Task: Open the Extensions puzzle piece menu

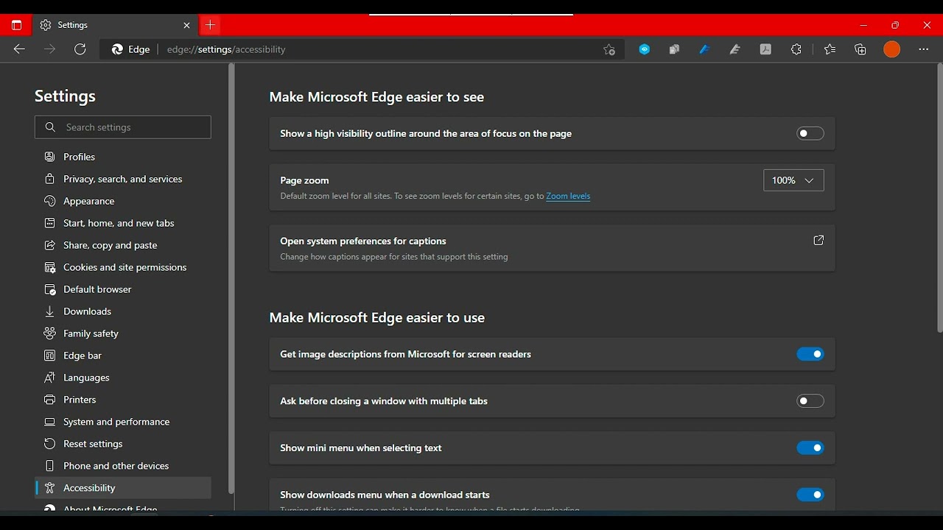Action: click(x=796, y=49)
